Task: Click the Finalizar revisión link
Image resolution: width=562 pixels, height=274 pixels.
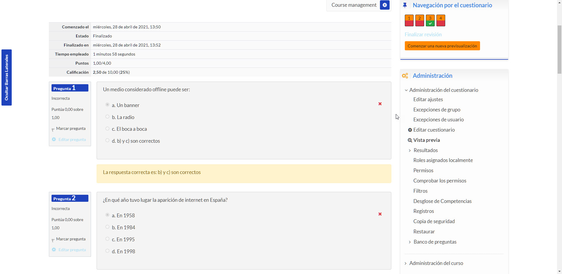Action: click(423, 35)
